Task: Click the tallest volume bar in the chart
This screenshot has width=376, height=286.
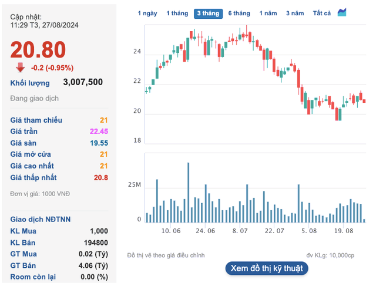Action: tap(189, 192)
